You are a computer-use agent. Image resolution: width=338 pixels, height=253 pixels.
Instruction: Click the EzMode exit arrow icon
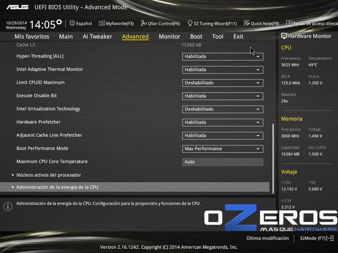[x=330, y=238]
